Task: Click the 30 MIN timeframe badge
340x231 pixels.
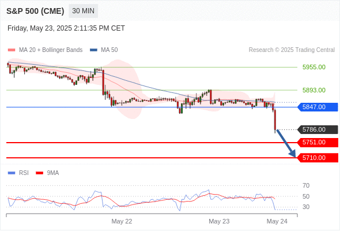Action: coord(83,11)
